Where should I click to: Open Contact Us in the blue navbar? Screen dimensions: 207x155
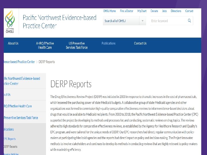click(140, 43)
